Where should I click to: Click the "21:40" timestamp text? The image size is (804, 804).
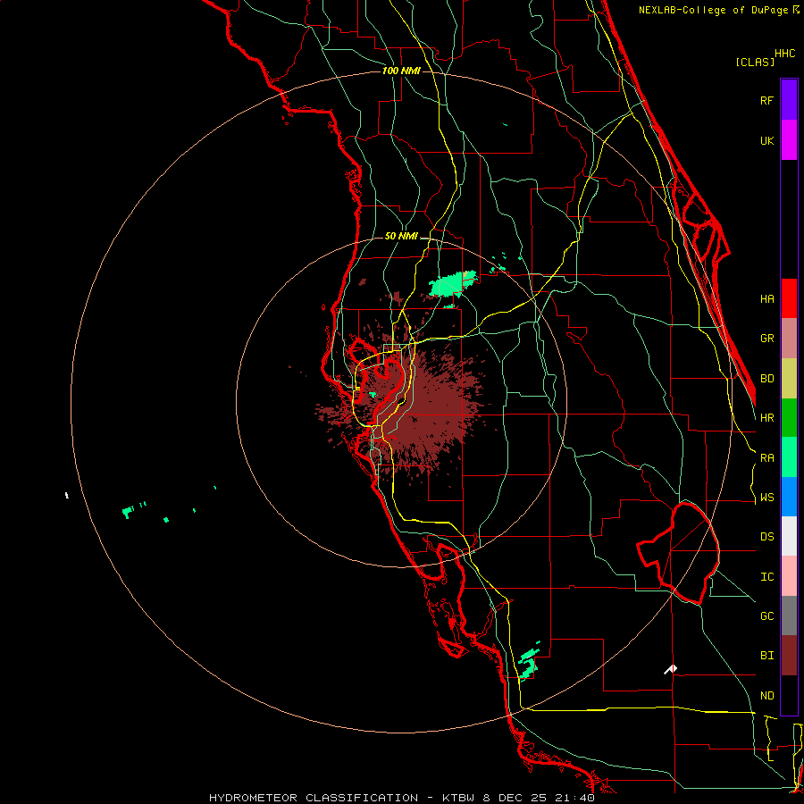(574, 798)
